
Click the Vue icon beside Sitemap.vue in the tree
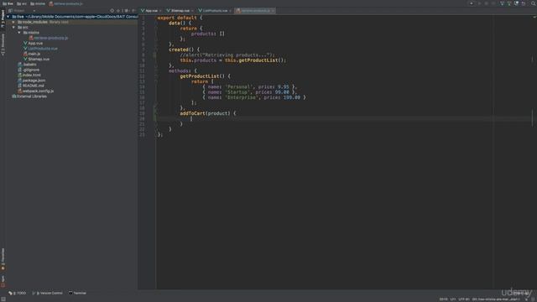[x=25, y=59]
